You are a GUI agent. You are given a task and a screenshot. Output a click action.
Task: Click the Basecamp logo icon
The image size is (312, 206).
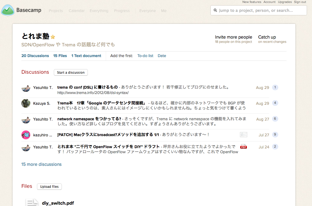[8, 10]
